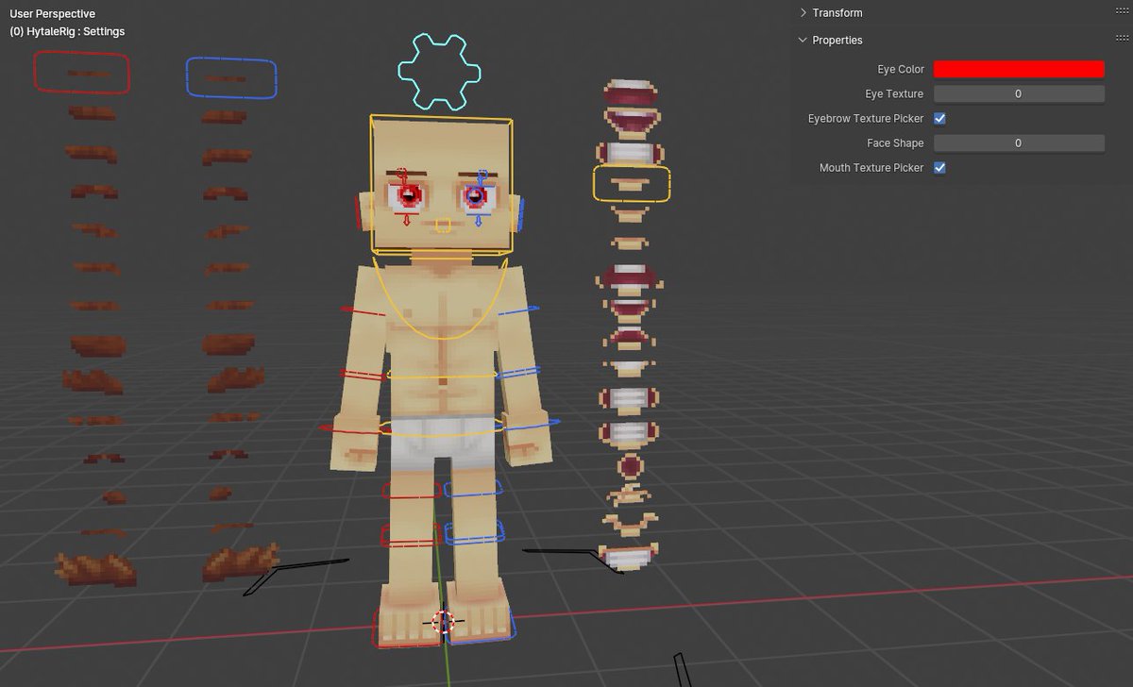
Task: Collapse the Properties panel
Action: coord(803,40)
